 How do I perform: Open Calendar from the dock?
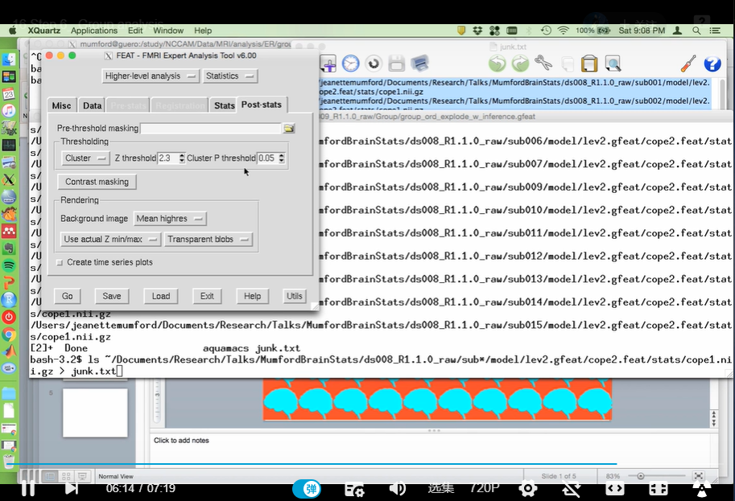(9, 93)
